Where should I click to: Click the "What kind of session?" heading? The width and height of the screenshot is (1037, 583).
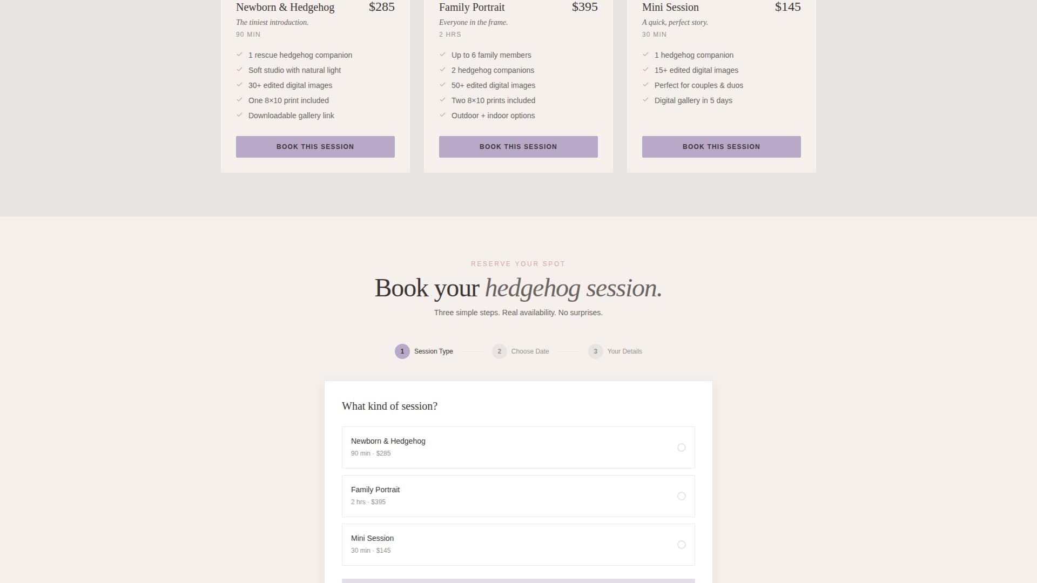coord(389,406)
